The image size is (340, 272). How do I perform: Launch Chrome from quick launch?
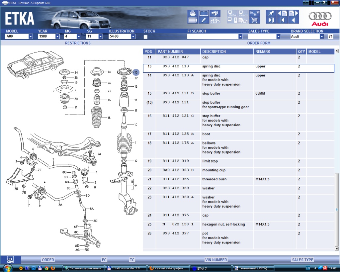(46, 268)
